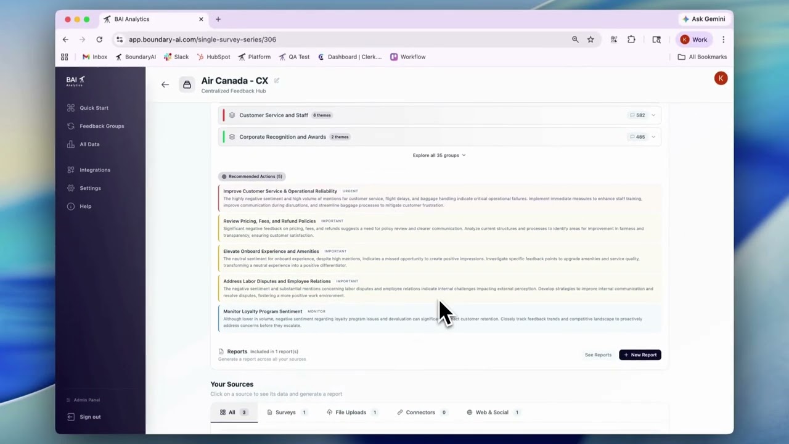Click the 485 mentions count

click(x=637, y=137)
